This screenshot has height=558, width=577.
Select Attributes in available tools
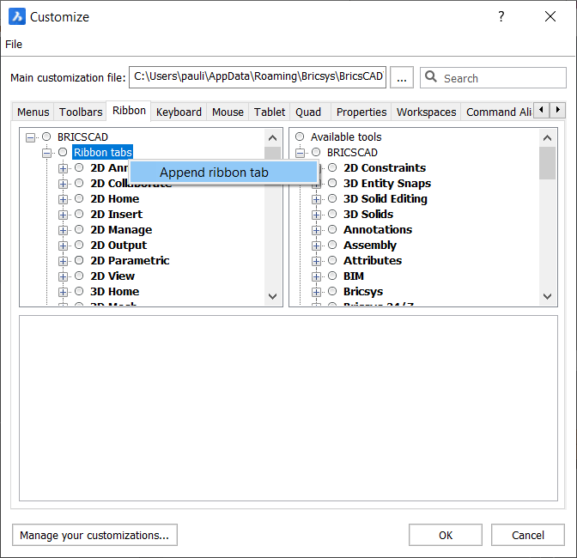tap(373, 261)
